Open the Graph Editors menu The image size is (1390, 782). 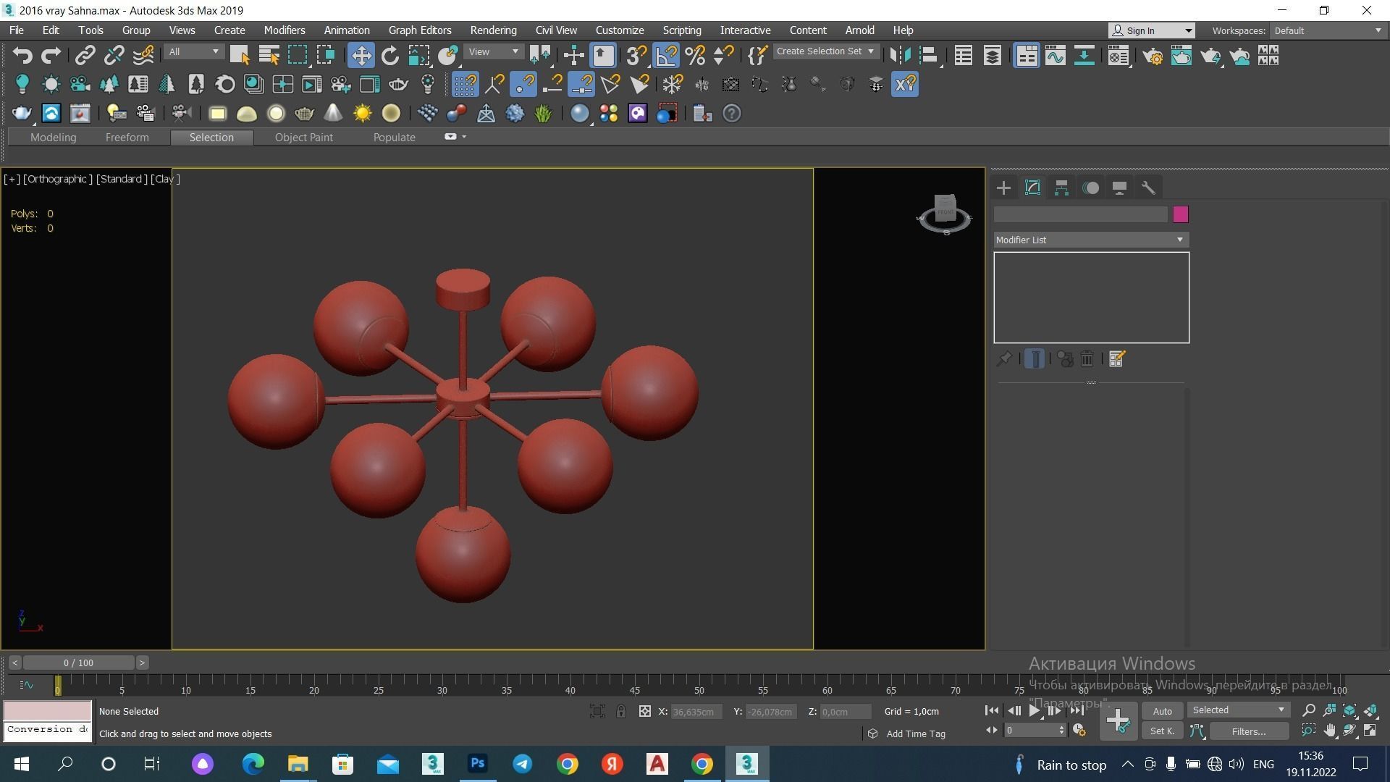(x=420, y=30)
